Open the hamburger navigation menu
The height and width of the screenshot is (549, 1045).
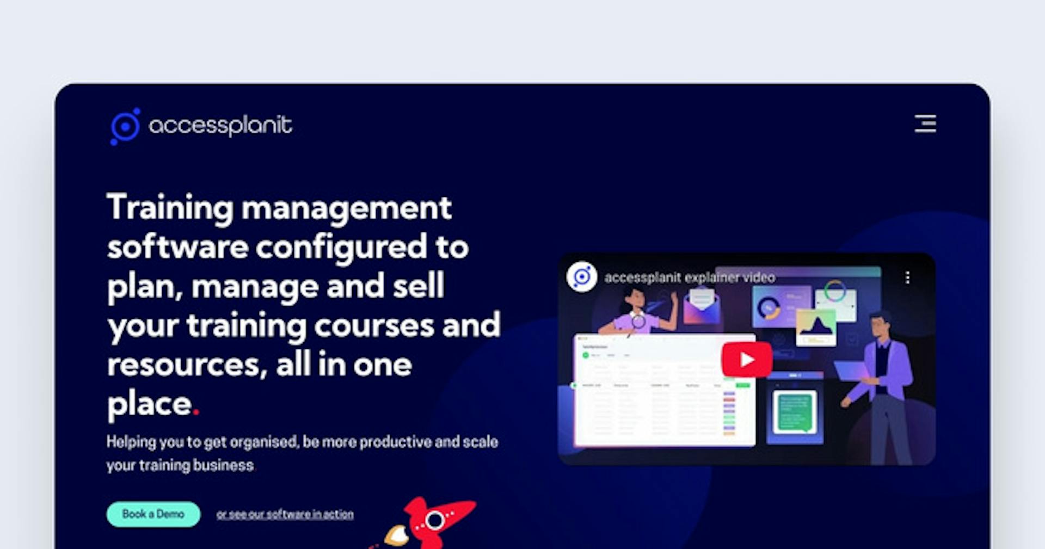(x=925, y=124)
